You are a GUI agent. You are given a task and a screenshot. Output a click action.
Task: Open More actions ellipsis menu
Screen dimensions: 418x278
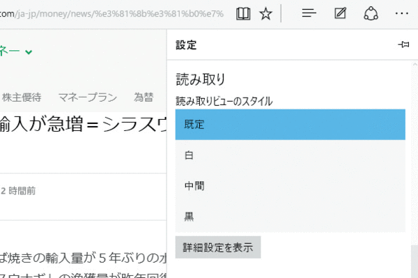point(402,13)
